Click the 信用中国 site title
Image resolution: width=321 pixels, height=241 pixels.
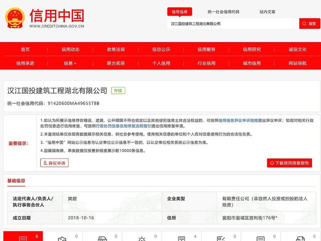(57, 16)
